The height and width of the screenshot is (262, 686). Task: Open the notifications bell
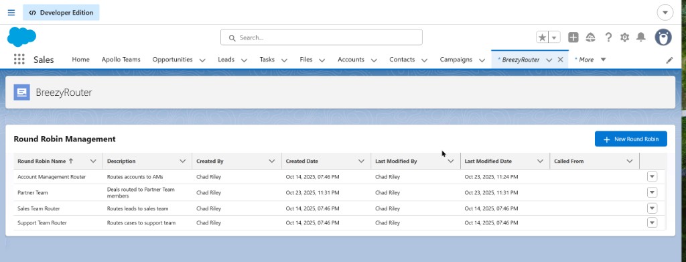tap(641, 37)
